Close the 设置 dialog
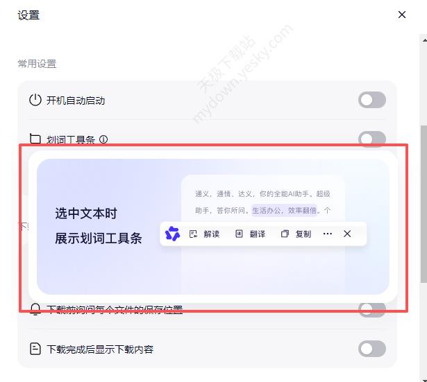The width and height of the screenshot is (427, 382). (x=402, y=15)
